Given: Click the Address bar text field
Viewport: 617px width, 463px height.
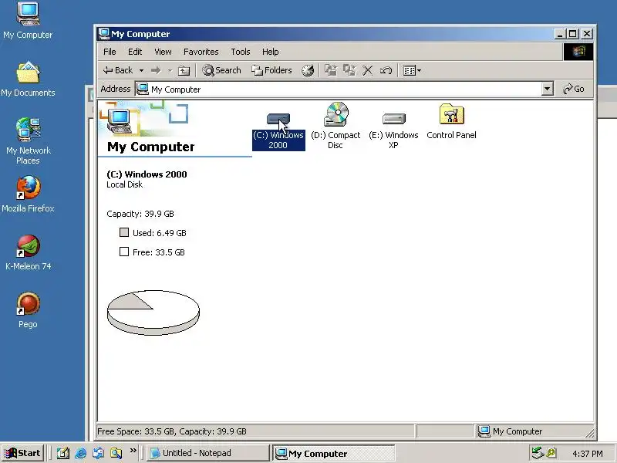Looking at the screenshot, I should (339, 90).
